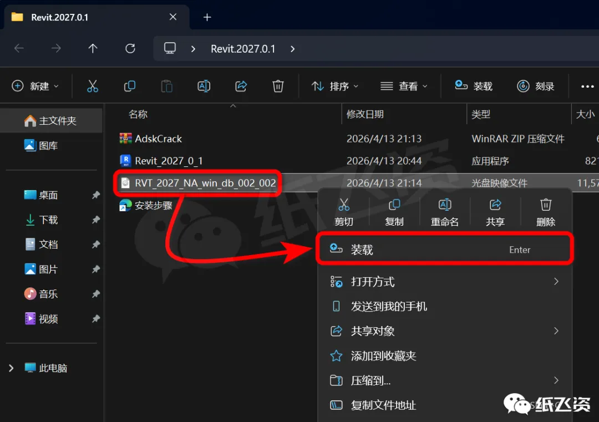
Task: Go up one folder level
Action: pos(93,48)
